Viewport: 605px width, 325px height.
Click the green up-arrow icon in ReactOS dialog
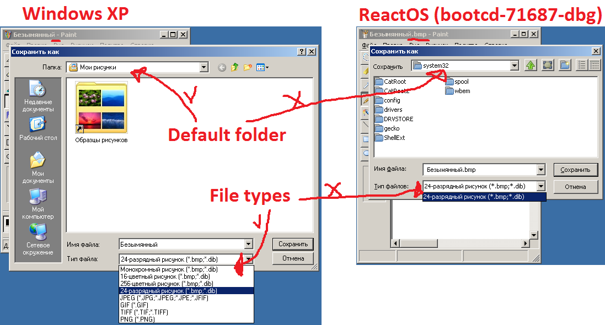tap(531, 65)
